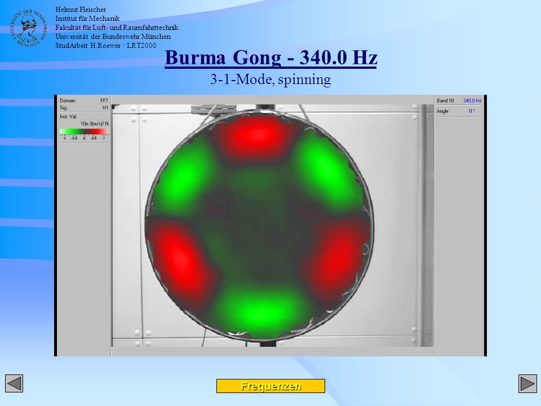
Task: Click the Band 10 label
Action: click(x=445, y=100)
